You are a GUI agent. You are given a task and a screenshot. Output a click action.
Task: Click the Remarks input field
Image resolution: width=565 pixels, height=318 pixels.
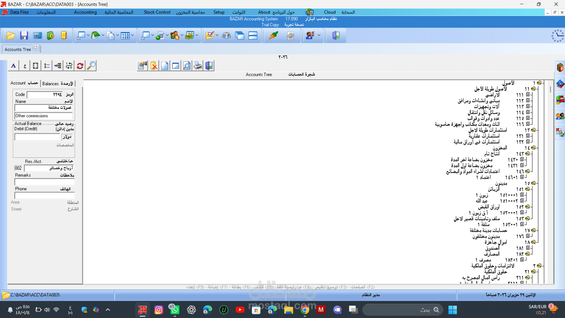click(44, 182)
